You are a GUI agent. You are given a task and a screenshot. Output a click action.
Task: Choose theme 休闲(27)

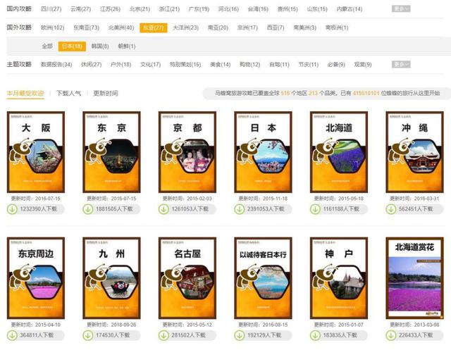pos(91,64)
